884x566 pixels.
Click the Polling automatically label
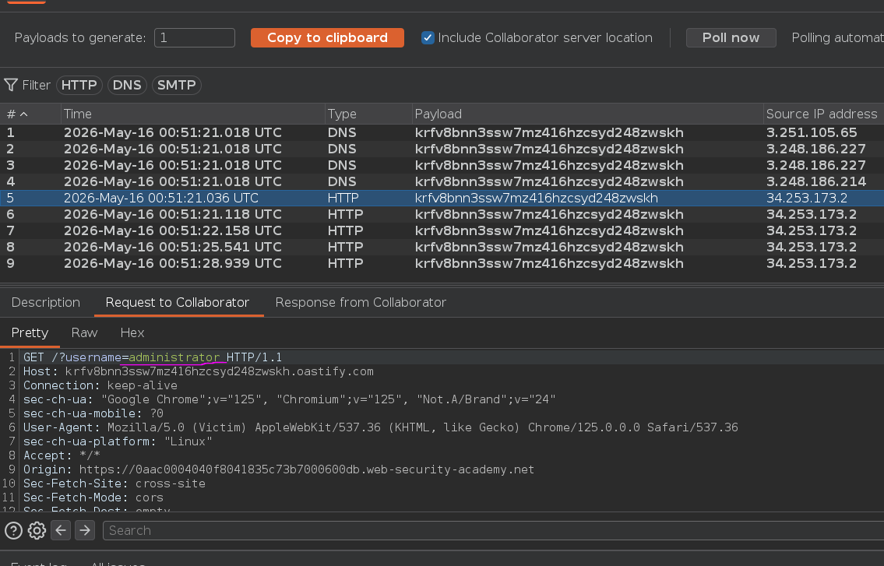pos(838,38)
